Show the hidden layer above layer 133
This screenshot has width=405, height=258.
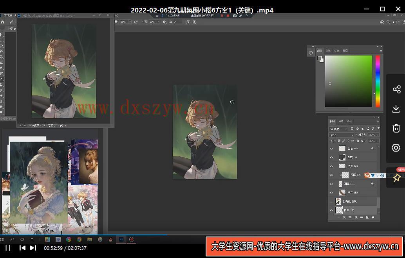332,201
